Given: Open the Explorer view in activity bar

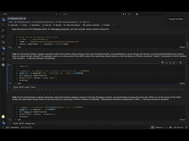Looking at the screenshot, I should point(3,19).
